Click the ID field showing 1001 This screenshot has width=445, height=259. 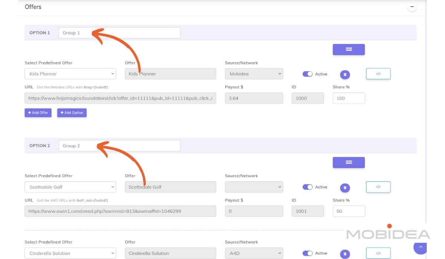tap(308, 211)
